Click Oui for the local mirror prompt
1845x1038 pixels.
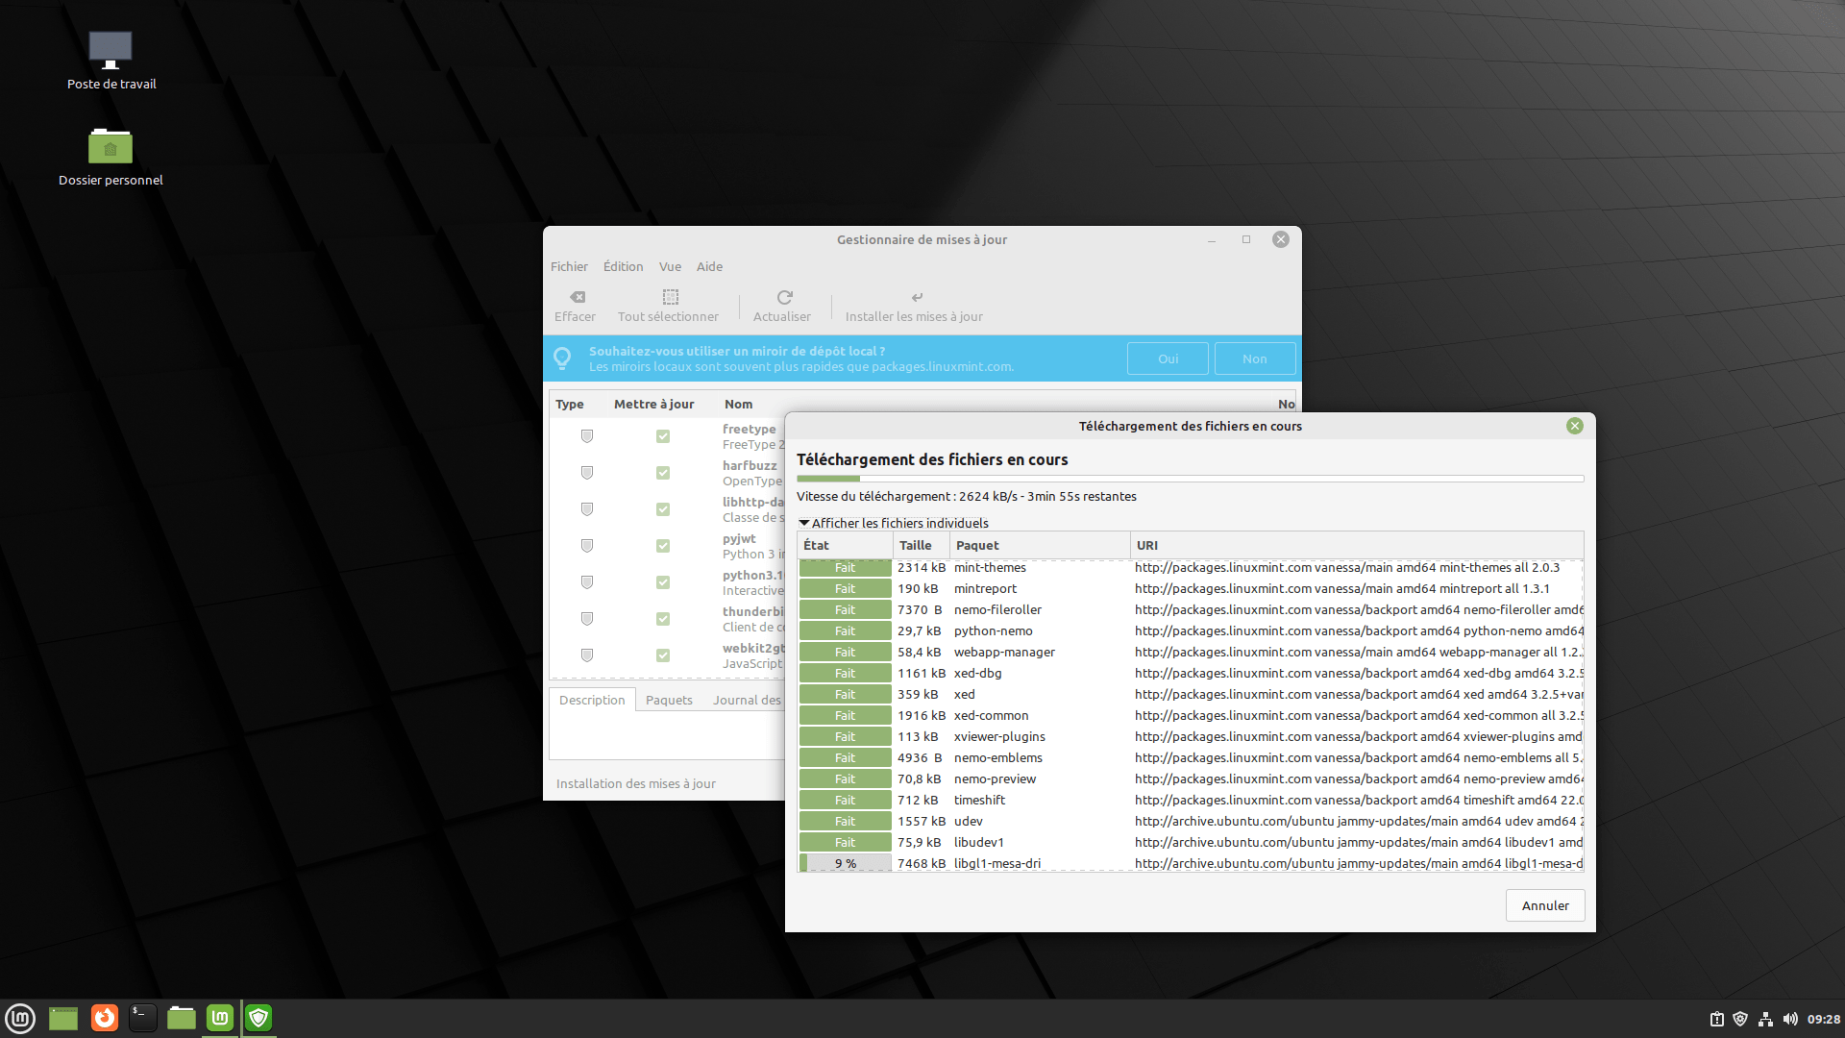[x=1167, y=358]
